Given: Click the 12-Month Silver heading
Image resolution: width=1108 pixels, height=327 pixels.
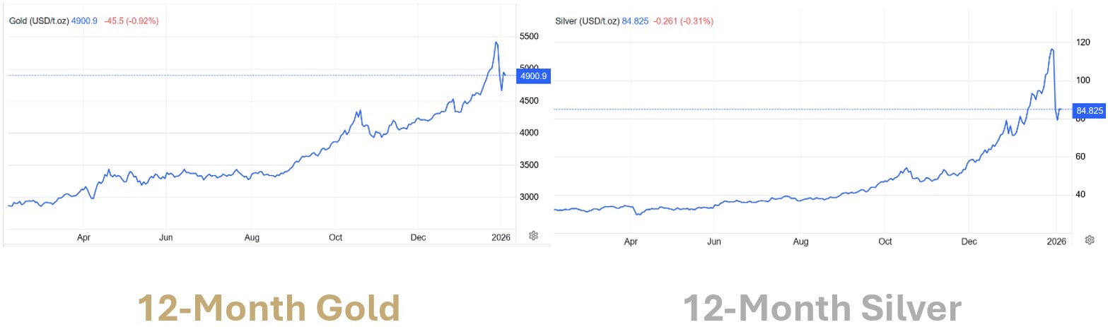Looking at the screenshot, I should click(x=822, y=308).
